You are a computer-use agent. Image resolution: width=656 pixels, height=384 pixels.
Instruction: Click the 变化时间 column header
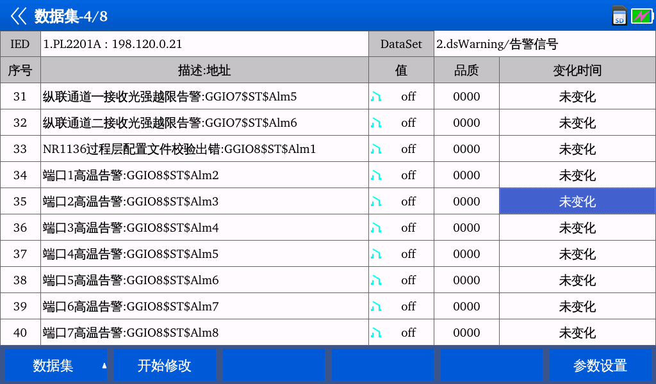[577, 70]
